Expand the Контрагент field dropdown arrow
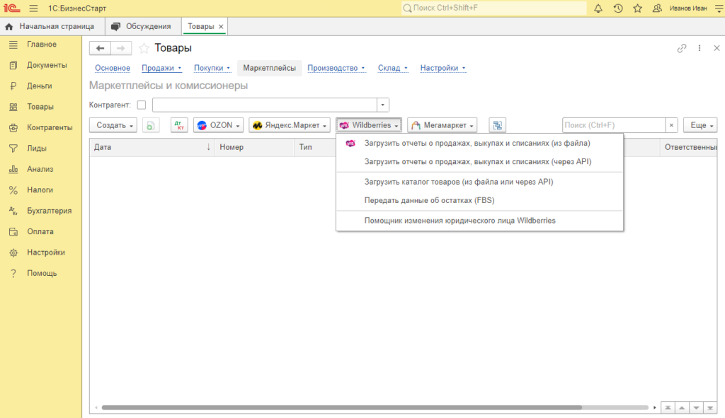 coord(383,105)
